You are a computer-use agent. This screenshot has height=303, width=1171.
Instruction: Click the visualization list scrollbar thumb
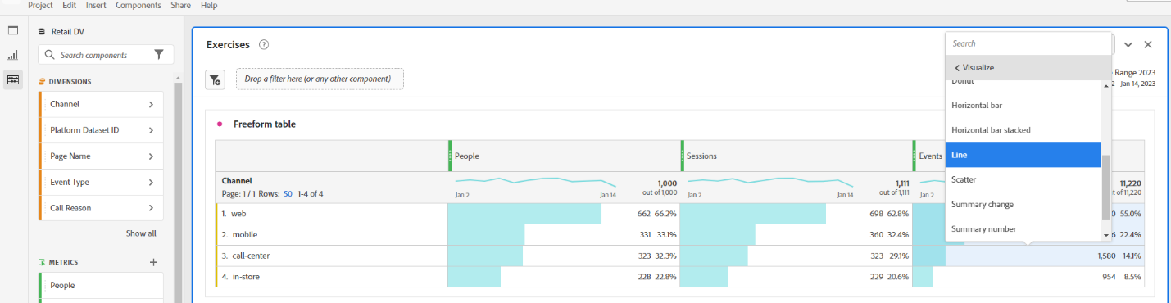pos(1106,188)
